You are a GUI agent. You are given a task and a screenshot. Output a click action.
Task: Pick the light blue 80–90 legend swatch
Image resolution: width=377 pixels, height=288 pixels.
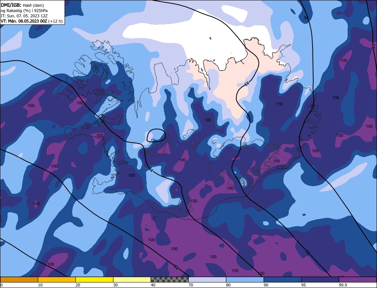245,279
